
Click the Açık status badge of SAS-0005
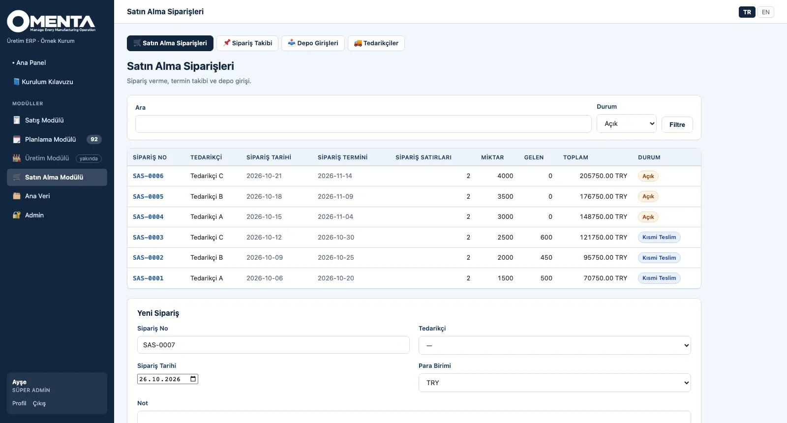point(648,196)
